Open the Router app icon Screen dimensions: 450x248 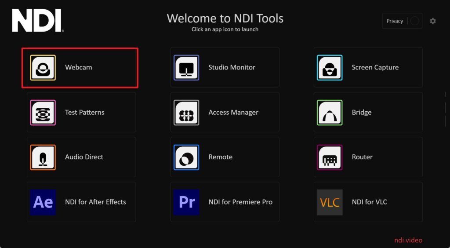[x=330, y=157]
